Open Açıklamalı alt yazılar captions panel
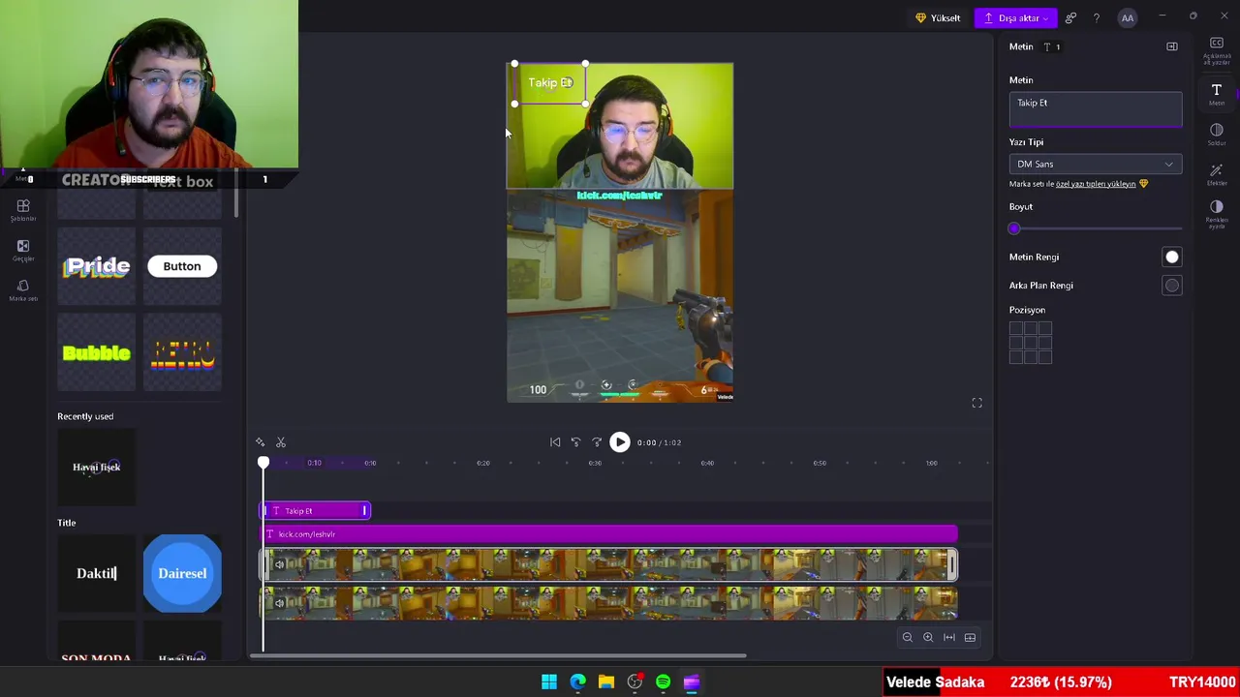The image size is (1240, 697). (1217, 50)
